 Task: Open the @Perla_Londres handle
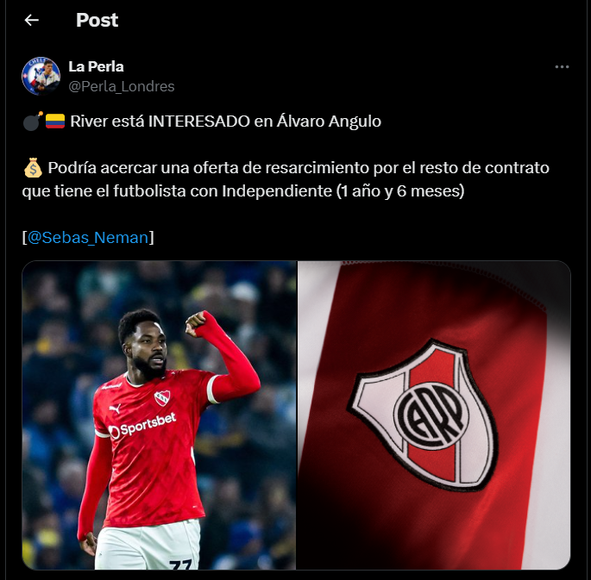[x=122, y=86]
